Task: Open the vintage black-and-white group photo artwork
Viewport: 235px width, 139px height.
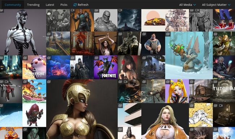Action: [58, 20]
